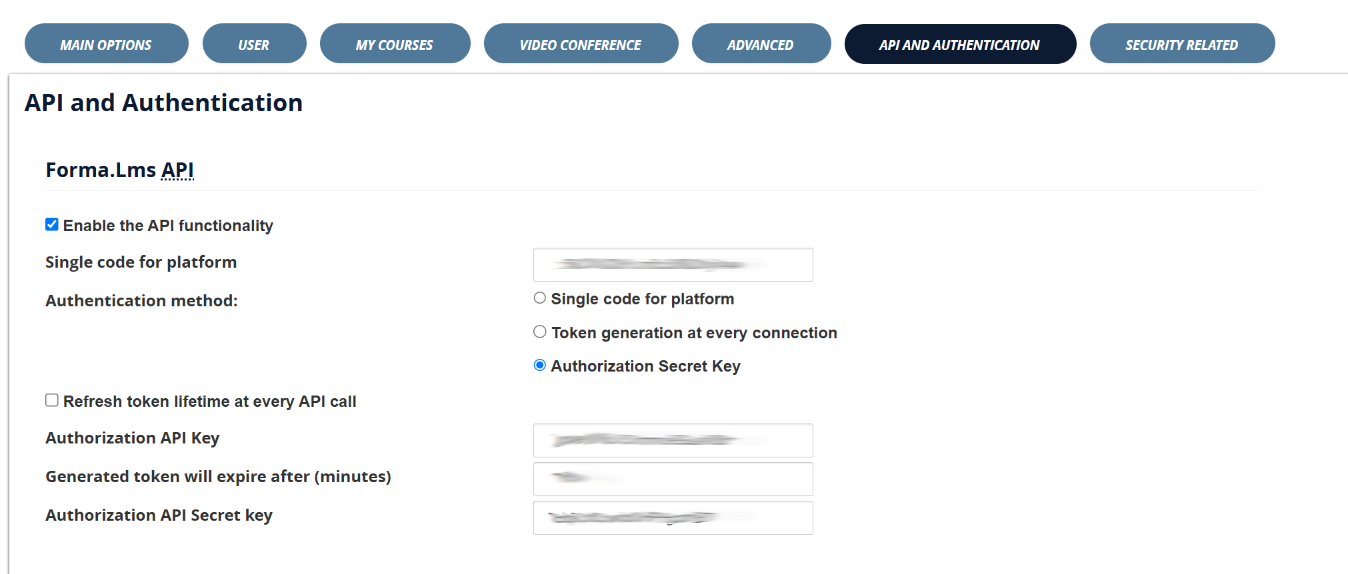Switch to the Security Related tab

[x=1181, y=44]
